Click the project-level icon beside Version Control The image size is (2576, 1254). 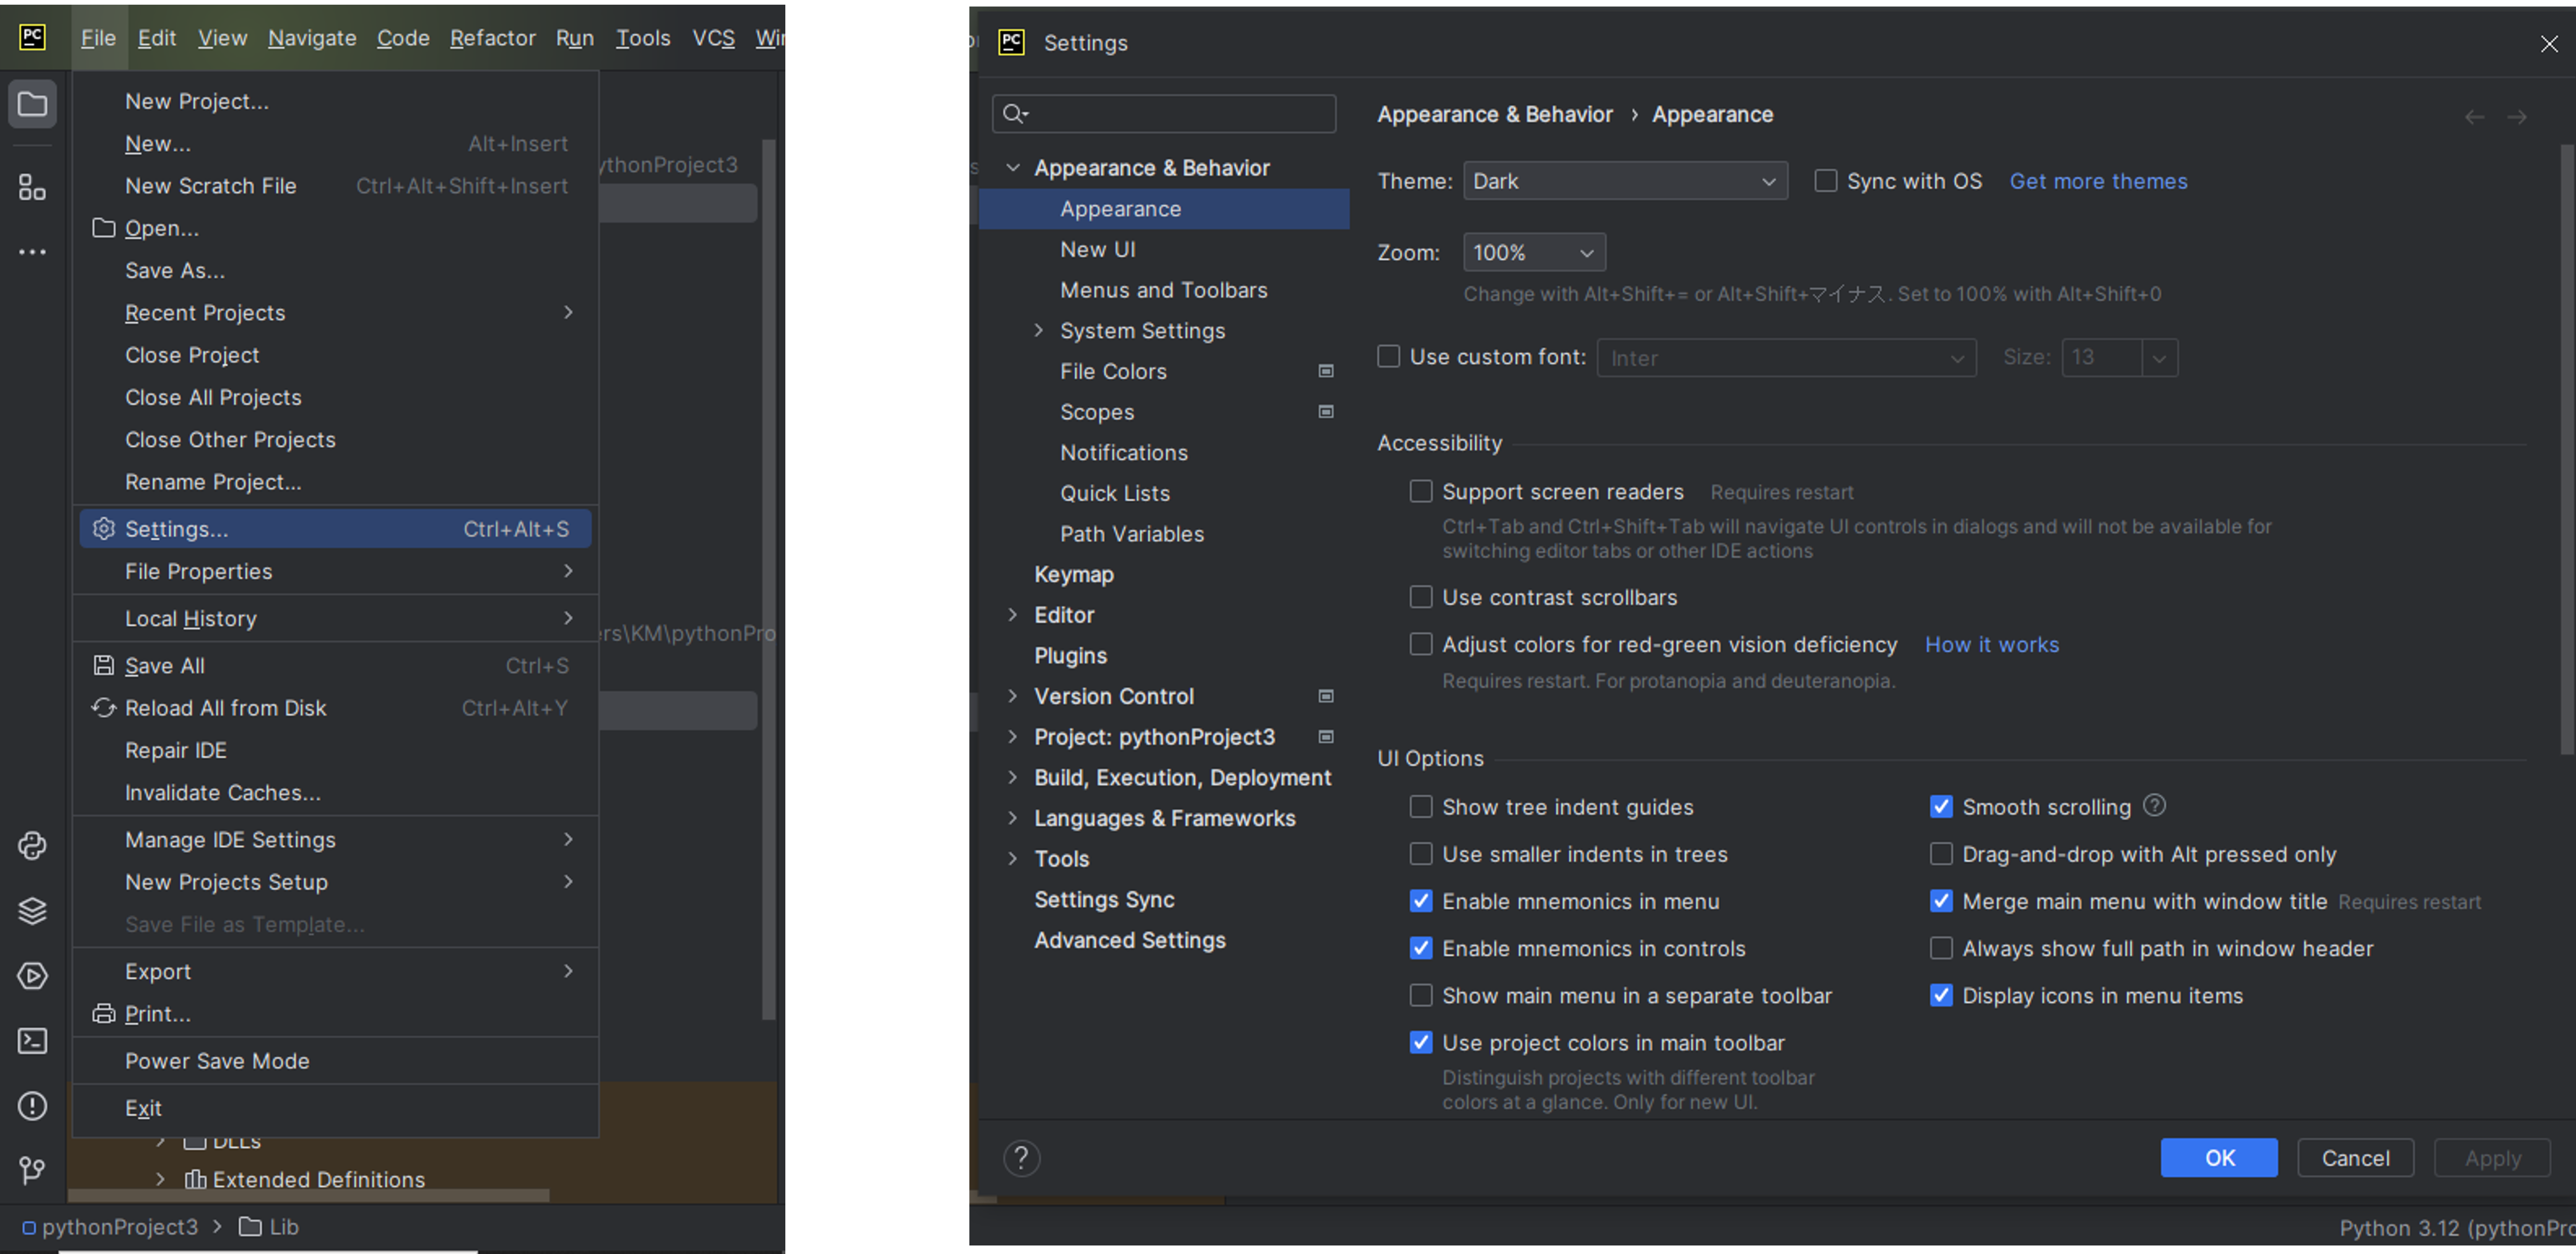point(1326,696)
